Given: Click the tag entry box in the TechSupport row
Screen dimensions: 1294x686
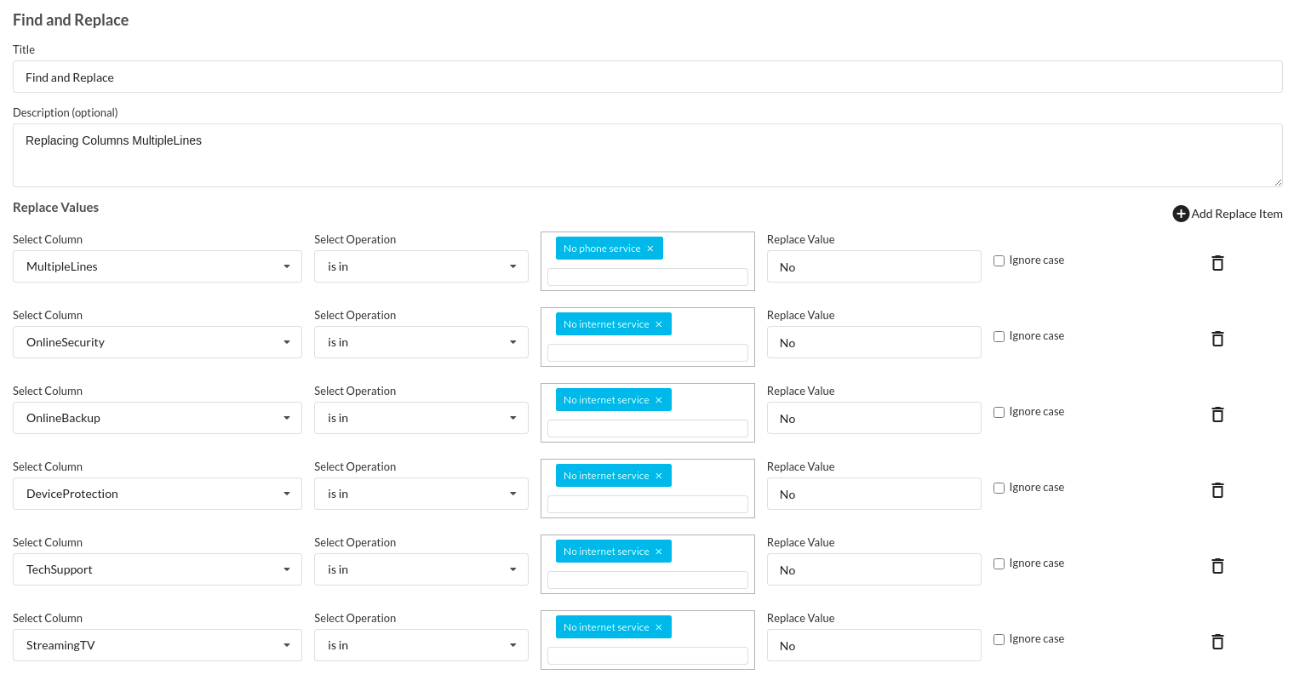Looking at the screenshot, I should click(x=648, y=580).
